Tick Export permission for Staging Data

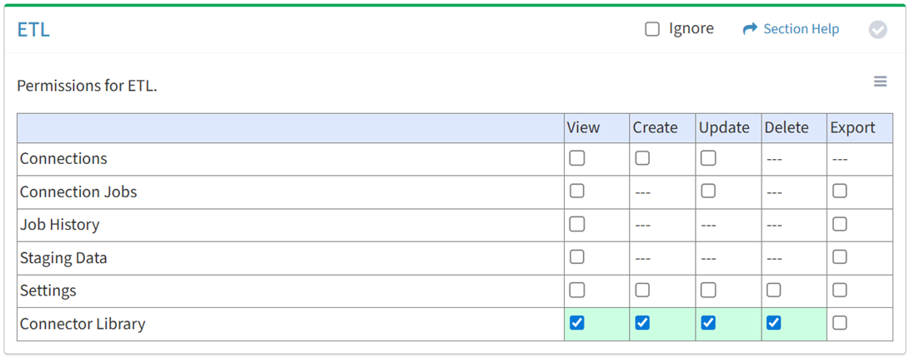(x=840, y=257)
